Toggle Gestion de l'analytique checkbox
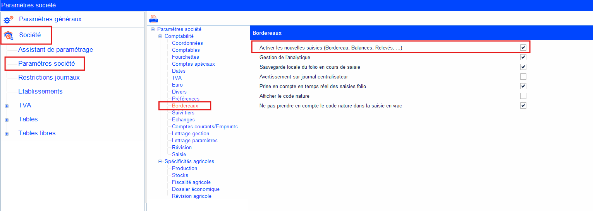Screen dimensions: 593x211 click(523, 57)
